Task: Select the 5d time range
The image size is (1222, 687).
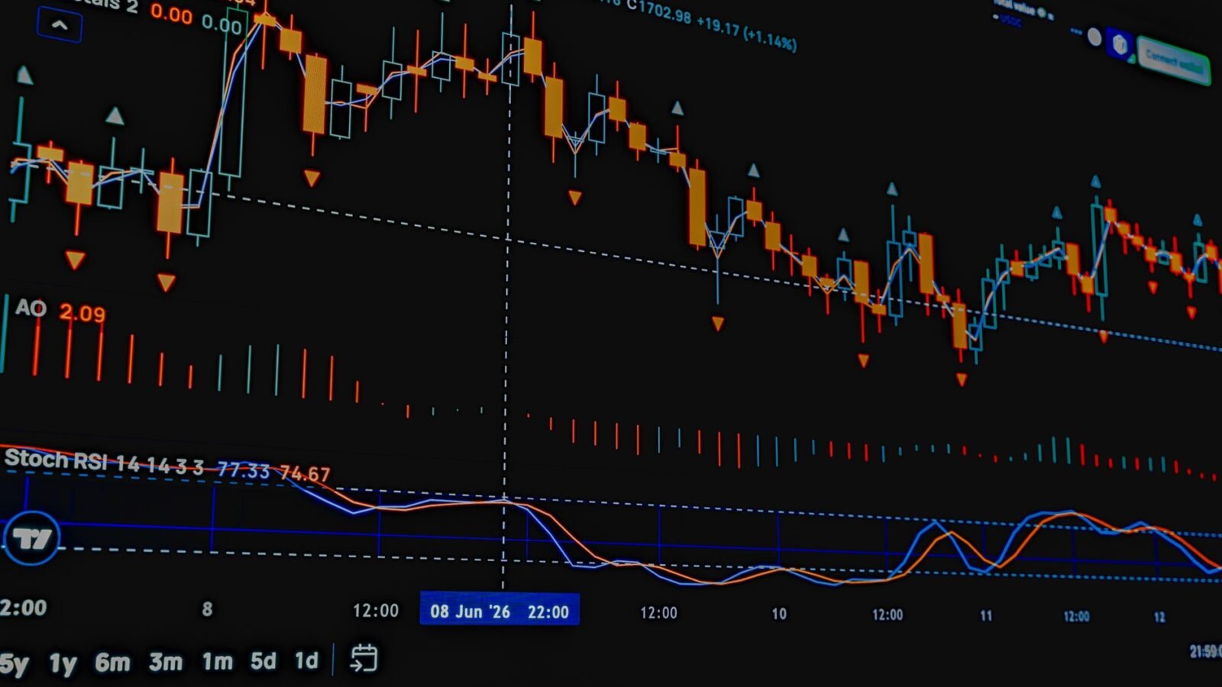Action: (263, 660)
